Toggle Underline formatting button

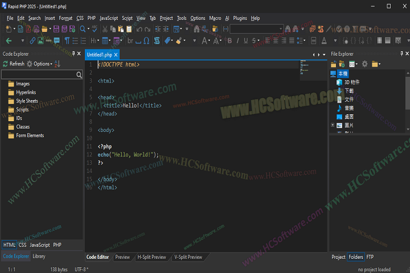(x=245, y=40)
